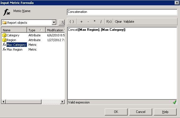Validate the metric formula

coord(129,22)
